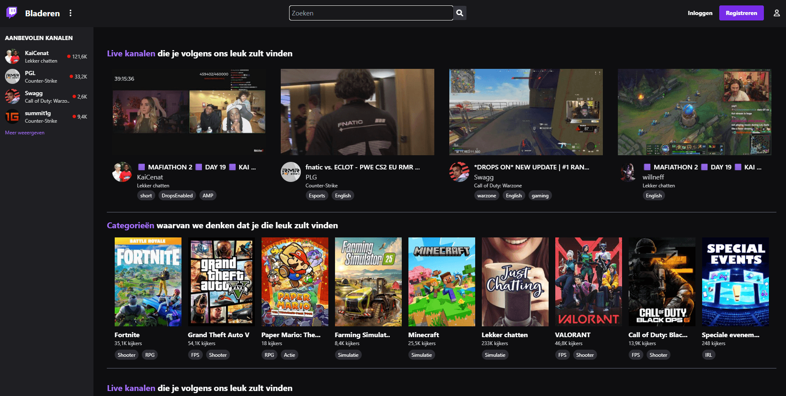Click Shooter tag under VALORANT
Screen dimensions: 786x396
click(585, 355)
